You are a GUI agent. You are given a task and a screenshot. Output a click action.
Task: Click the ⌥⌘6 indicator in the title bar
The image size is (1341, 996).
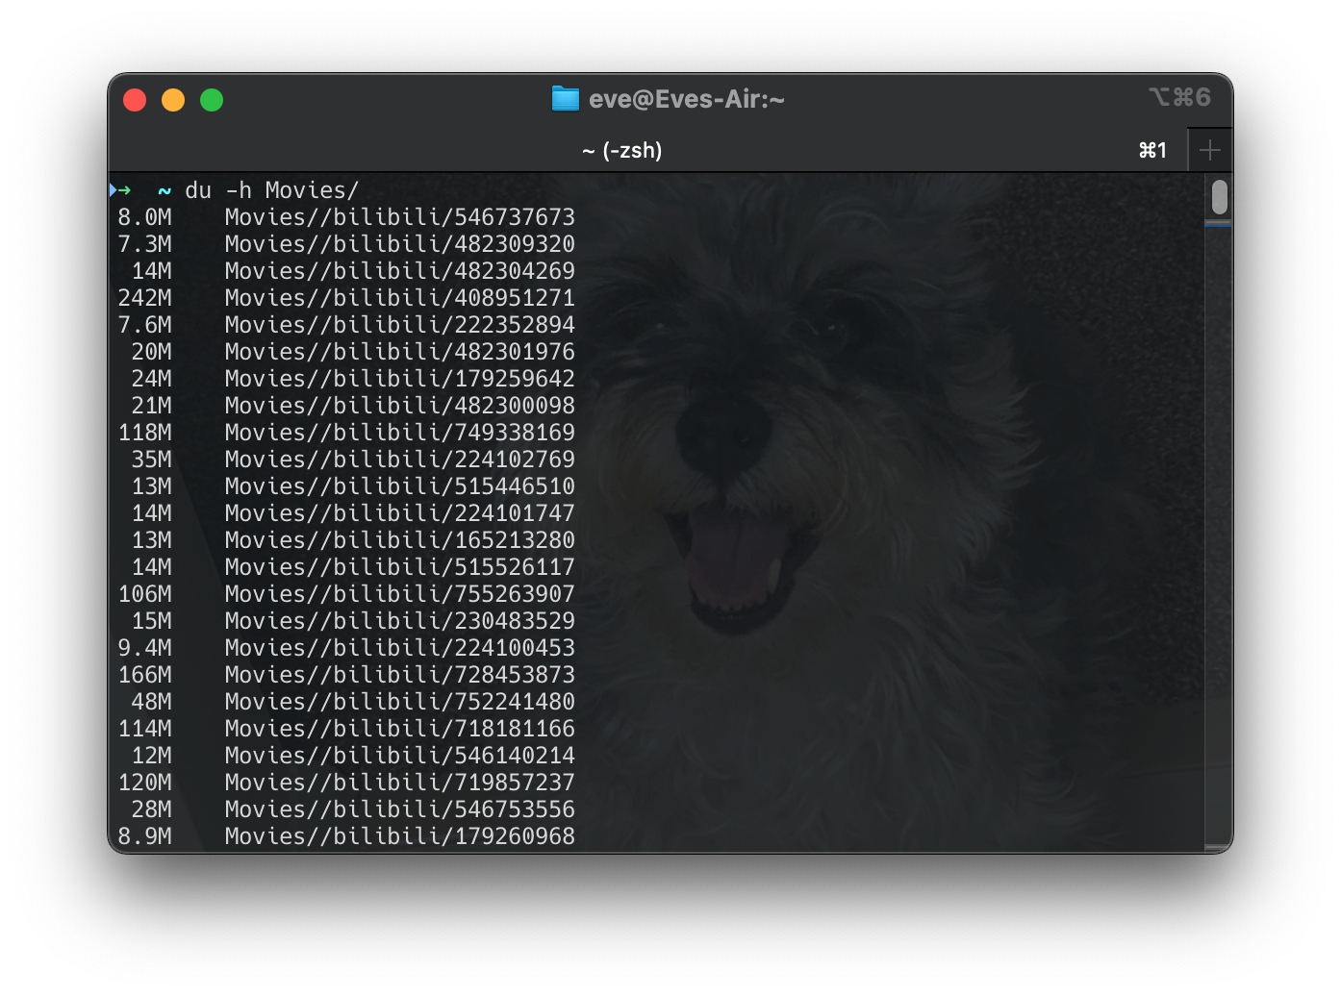(1181, 97)
